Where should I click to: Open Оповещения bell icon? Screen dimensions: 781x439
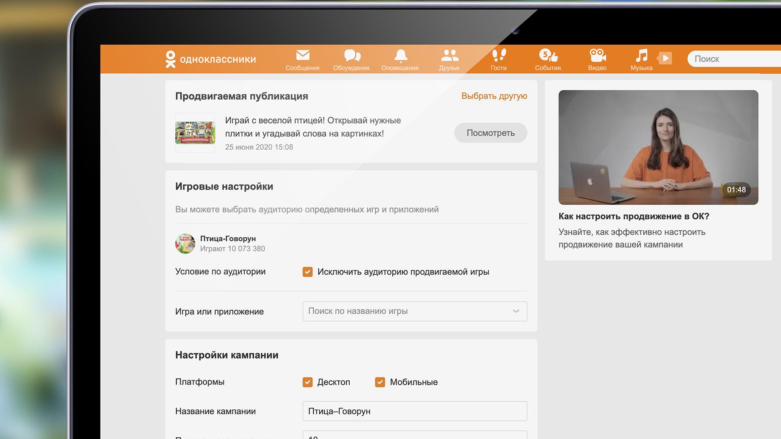(400, 56)
